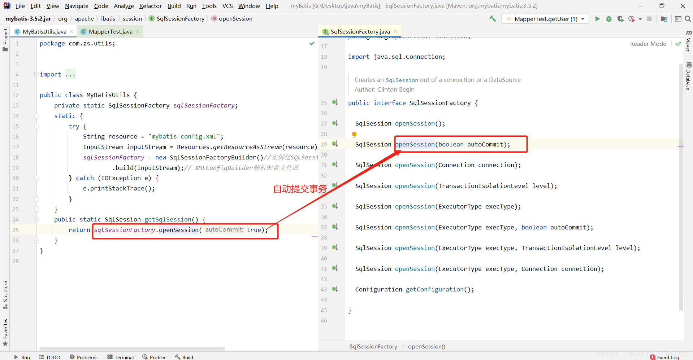Collapse getSqlSession method fold on line 24
This screenshot has width=693, height=360.
pyautogui.click(x=36, y=219)
